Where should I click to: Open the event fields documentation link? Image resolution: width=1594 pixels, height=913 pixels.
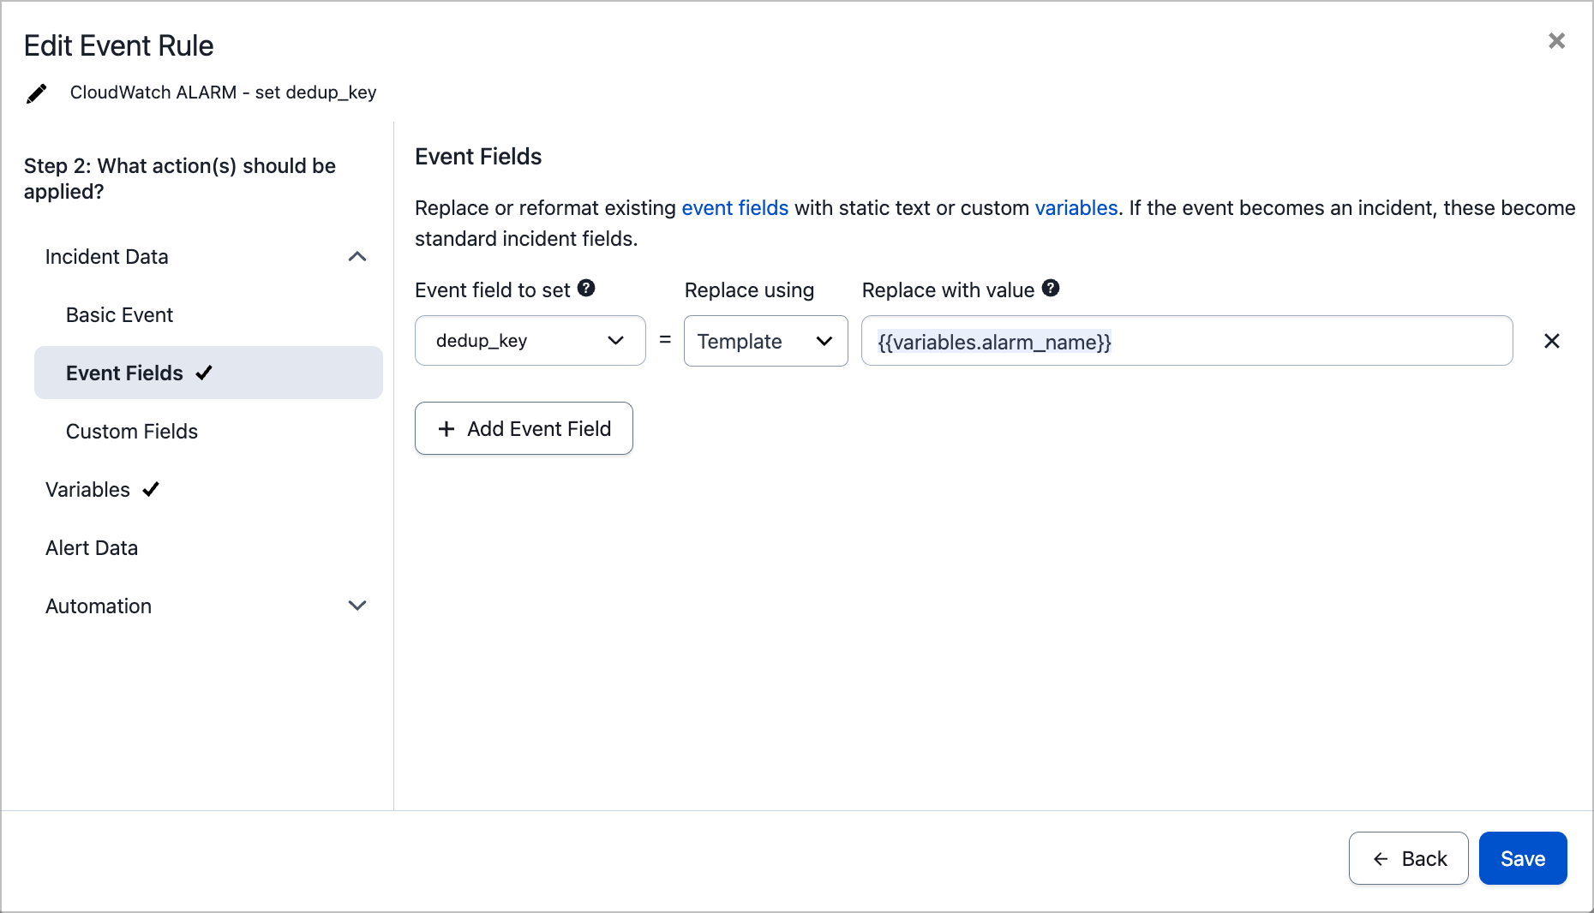pos(734,208)
